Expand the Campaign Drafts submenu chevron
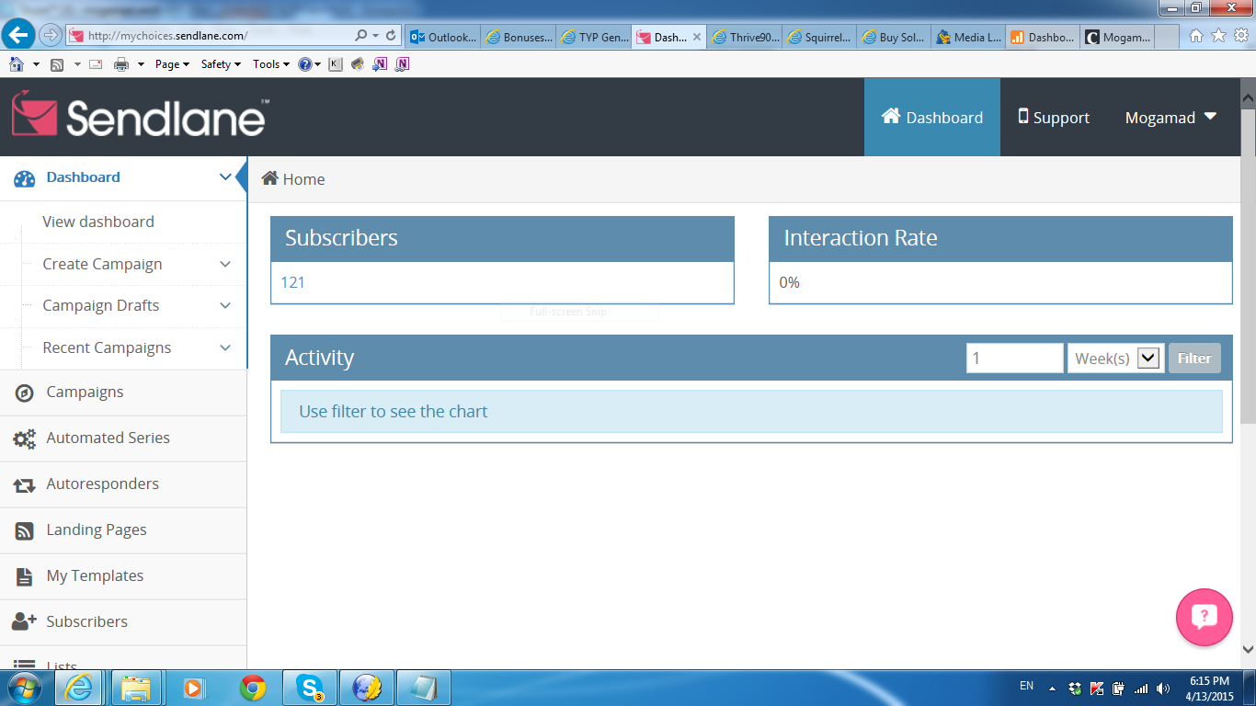 coord(225,305)
